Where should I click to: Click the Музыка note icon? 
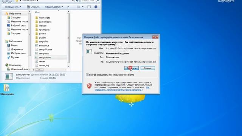point(9,57)
